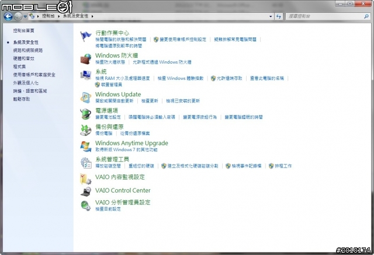Click the 系統及安全性 breadcrumb segment

pos(75,16)
